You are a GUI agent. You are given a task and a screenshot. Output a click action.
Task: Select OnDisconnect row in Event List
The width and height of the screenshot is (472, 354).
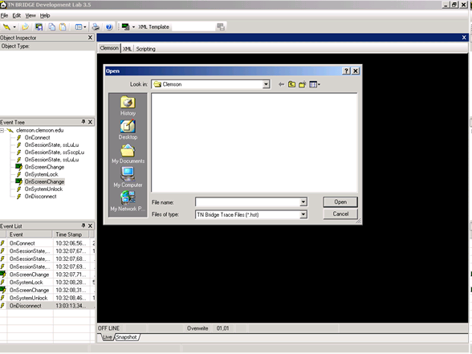pos(47,306)
